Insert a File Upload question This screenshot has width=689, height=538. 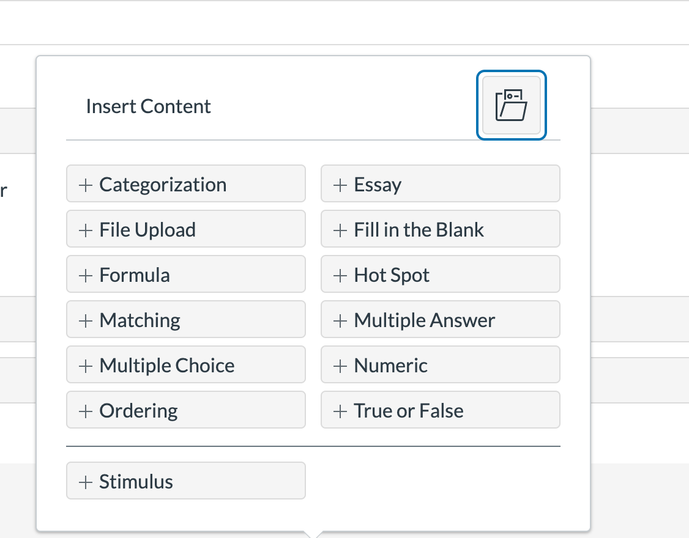coord(185,230)
